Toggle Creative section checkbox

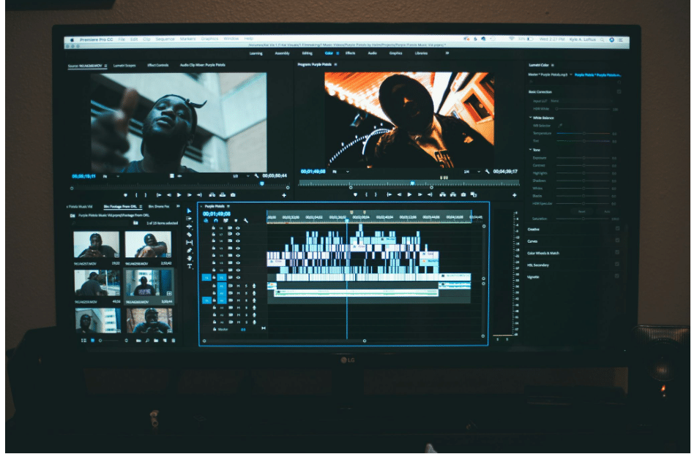(617, 229)
